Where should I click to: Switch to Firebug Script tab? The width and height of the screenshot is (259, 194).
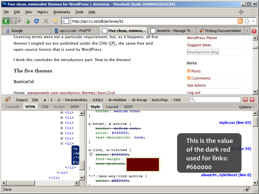tap(59, 107)
